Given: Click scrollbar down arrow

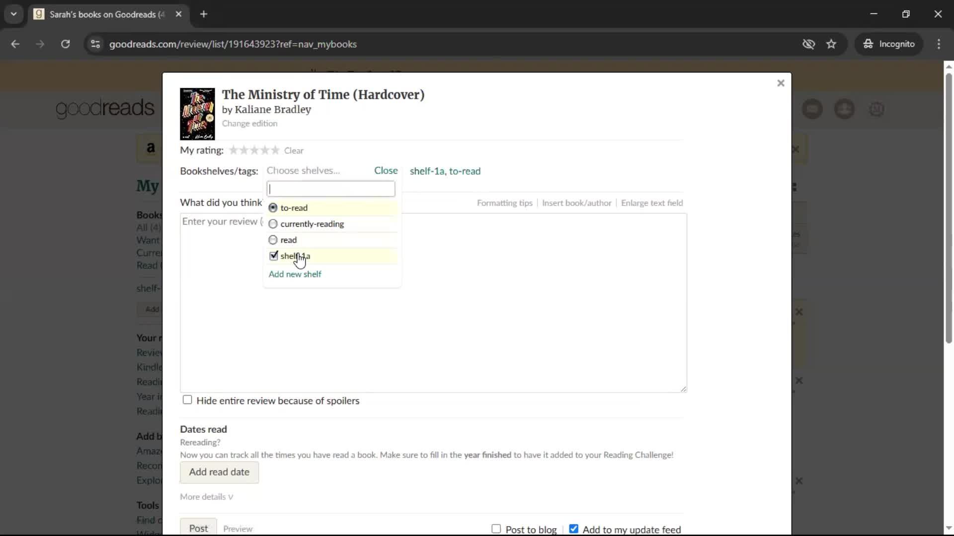Looking at the screenshot, I should (949, 528).
